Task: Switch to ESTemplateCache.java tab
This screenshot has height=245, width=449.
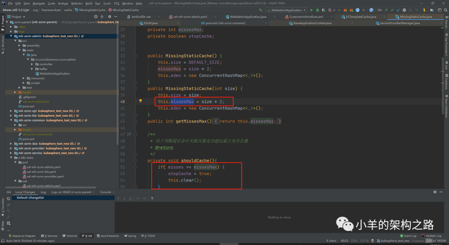Action: (361, 17)
